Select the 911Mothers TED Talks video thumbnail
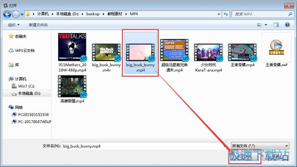The height and width of the screenshot is (167, 297). point(72,47)
